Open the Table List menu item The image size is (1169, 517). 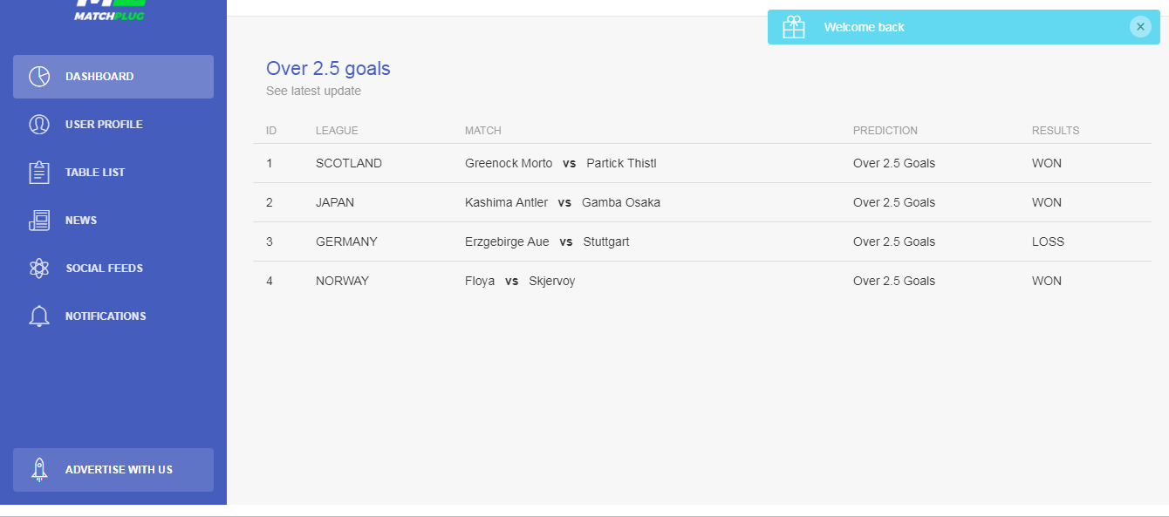pyautogui.click(x=113, y=173)
